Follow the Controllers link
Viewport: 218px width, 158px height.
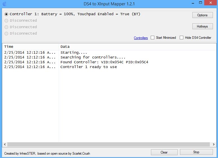coord(141,38)
